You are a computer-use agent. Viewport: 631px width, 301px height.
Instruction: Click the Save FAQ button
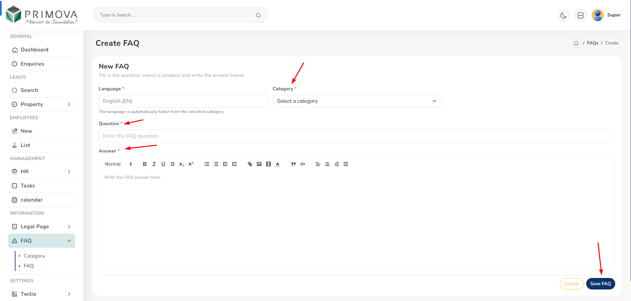pyautogui.click(x=600, y=284)
